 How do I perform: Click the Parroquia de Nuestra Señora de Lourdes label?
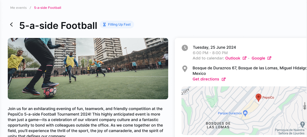[x=290, y=132]
